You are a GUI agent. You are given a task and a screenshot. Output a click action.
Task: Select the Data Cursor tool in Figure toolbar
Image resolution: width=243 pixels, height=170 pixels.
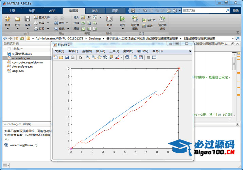click(x=111, y=57)
